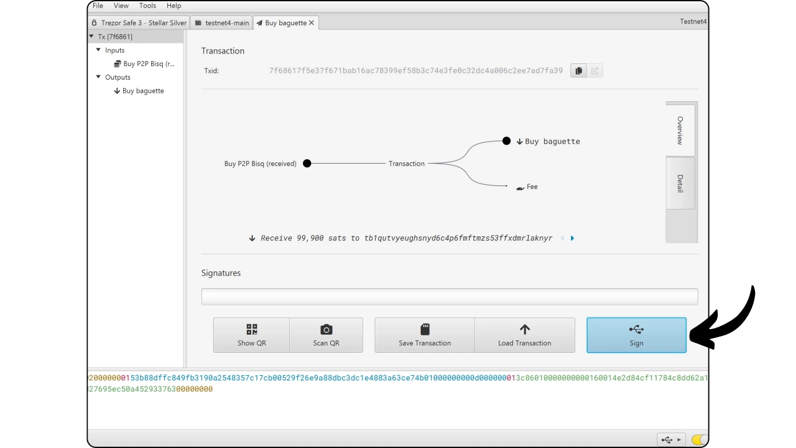The width and height of the screenshot is (796, 448).
Task: Copy the transaction ID to clipboard
Action: (x=578, y=71)
